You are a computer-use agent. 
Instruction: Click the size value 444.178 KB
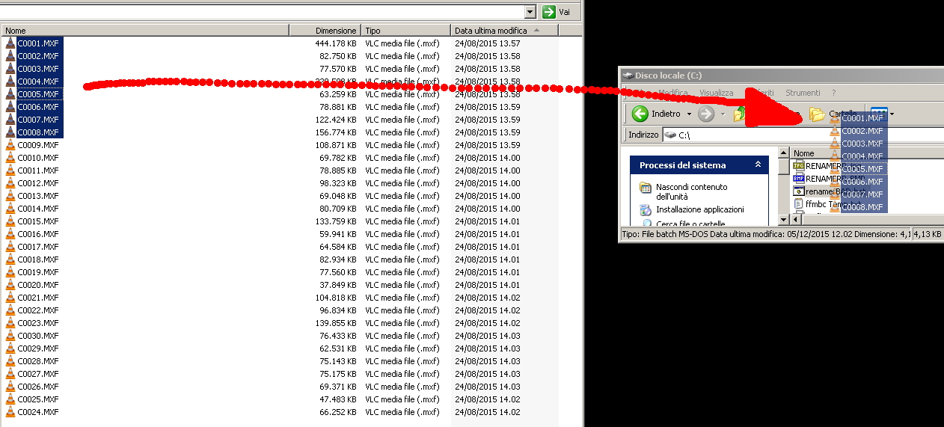point(335,43)
